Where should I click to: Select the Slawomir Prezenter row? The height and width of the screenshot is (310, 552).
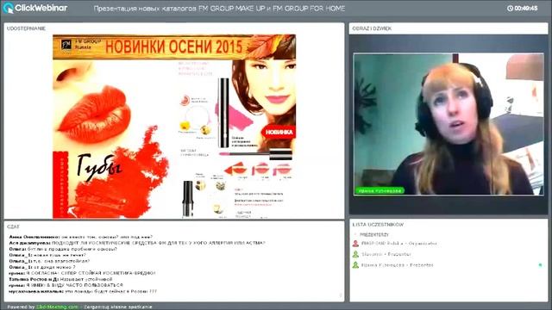pos(448,254)
